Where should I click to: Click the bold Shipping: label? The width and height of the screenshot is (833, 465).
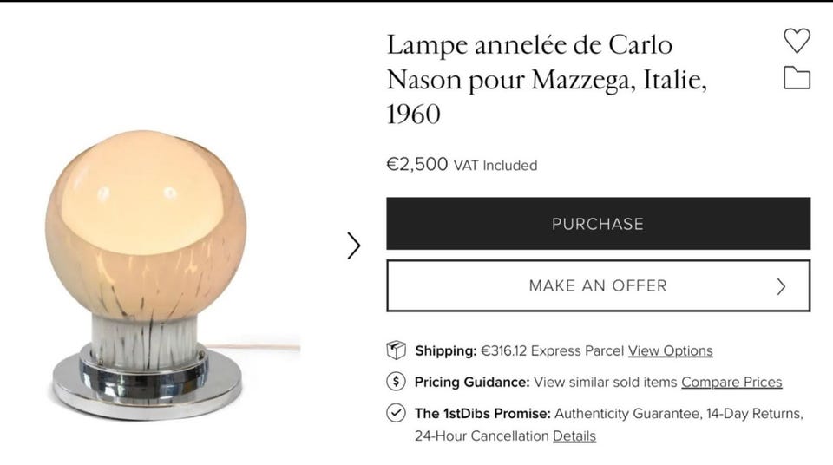pyautogui.click(x=445, y=351)
